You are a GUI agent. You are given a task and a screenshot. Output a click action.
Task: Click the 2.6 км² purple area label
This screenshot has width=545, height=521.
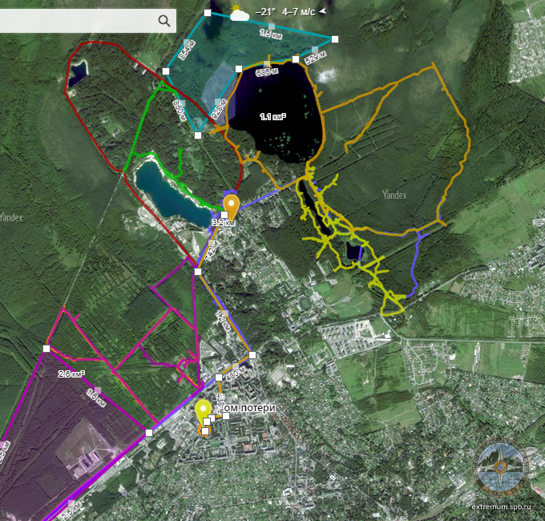coord(71,374)
